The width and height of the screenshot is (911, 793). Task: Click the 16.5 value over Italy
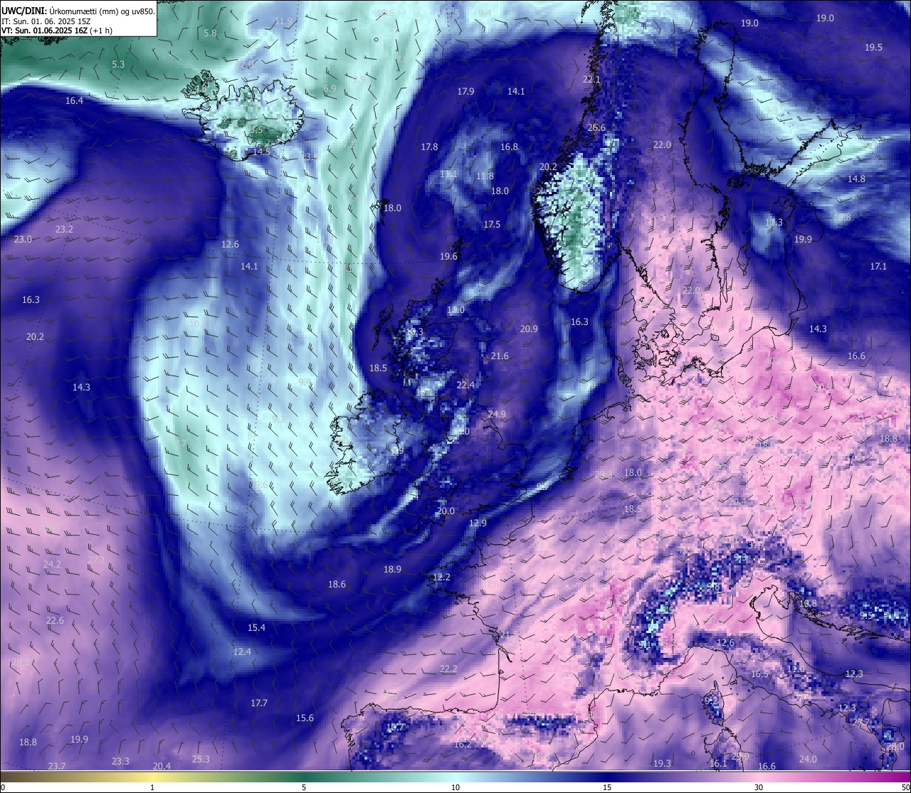[x=760, y=674]
